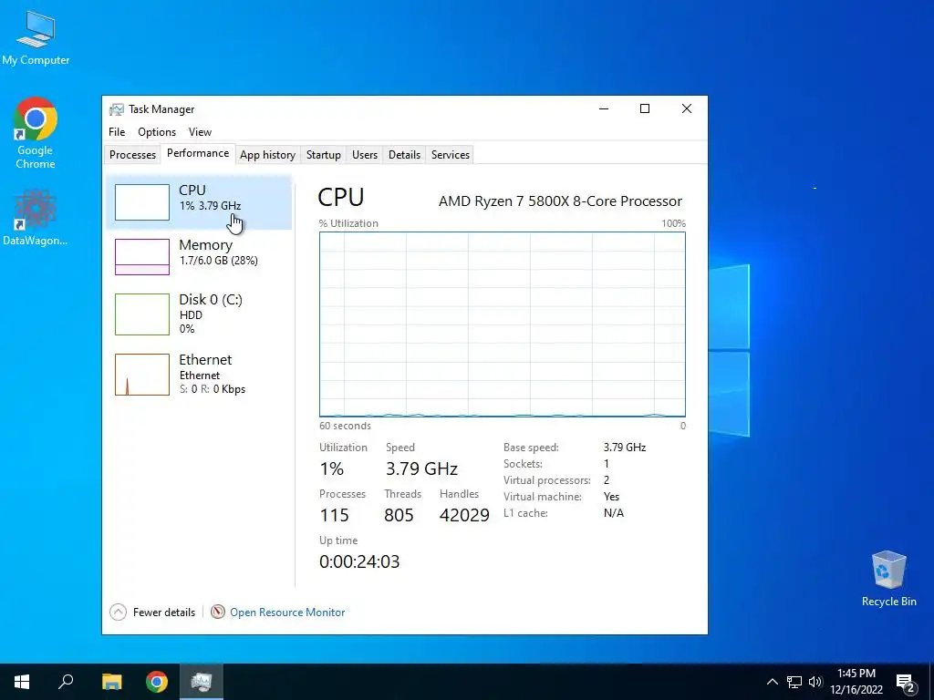
Task: Click the 805 threads value
Action: (399, 515)
